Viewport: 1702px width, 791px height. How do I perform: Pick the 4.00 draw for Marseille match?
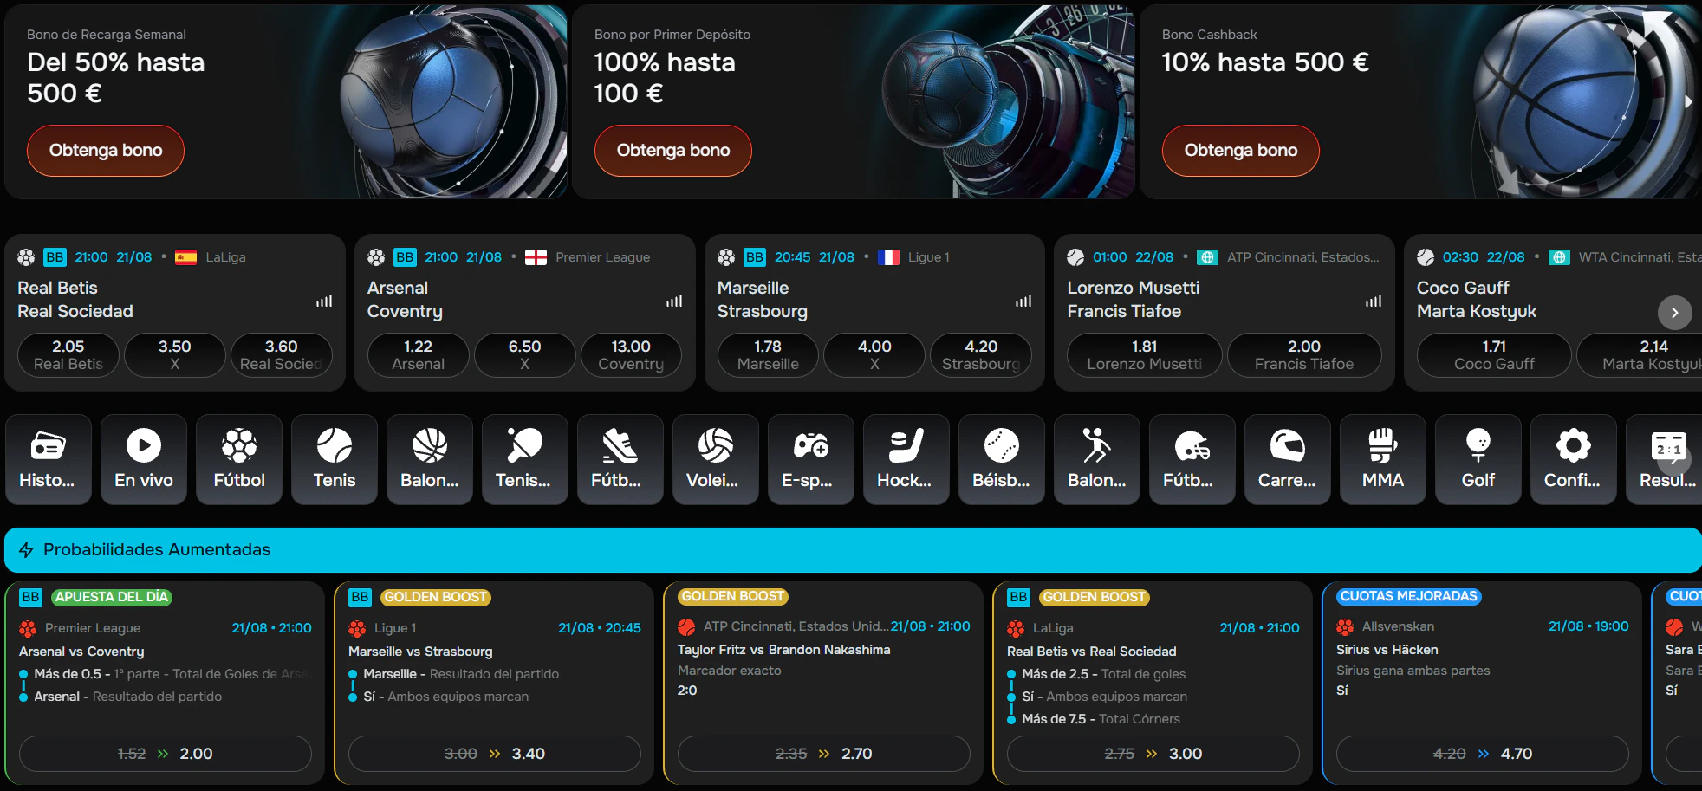pos(874,355)
